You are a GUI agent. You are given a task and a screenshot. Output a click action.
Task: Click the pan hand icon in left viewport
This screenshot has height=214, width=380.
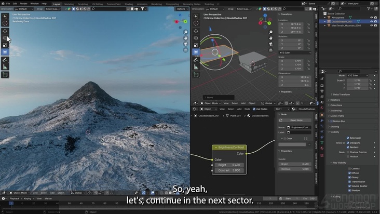point(186,38)
